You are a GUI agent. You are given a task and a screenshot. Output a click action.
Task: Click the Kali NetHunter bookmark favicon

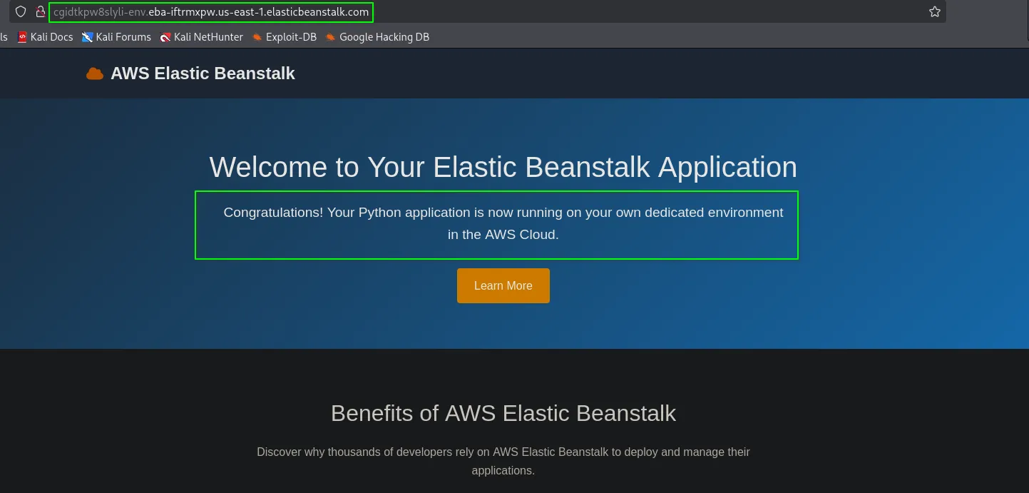click(x=165, y=37)
